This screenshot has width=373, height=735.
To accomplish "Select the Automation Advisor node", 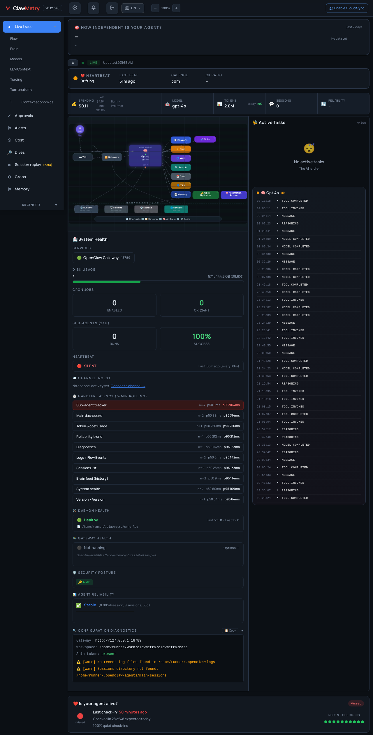I will click(x=234, y=194).
